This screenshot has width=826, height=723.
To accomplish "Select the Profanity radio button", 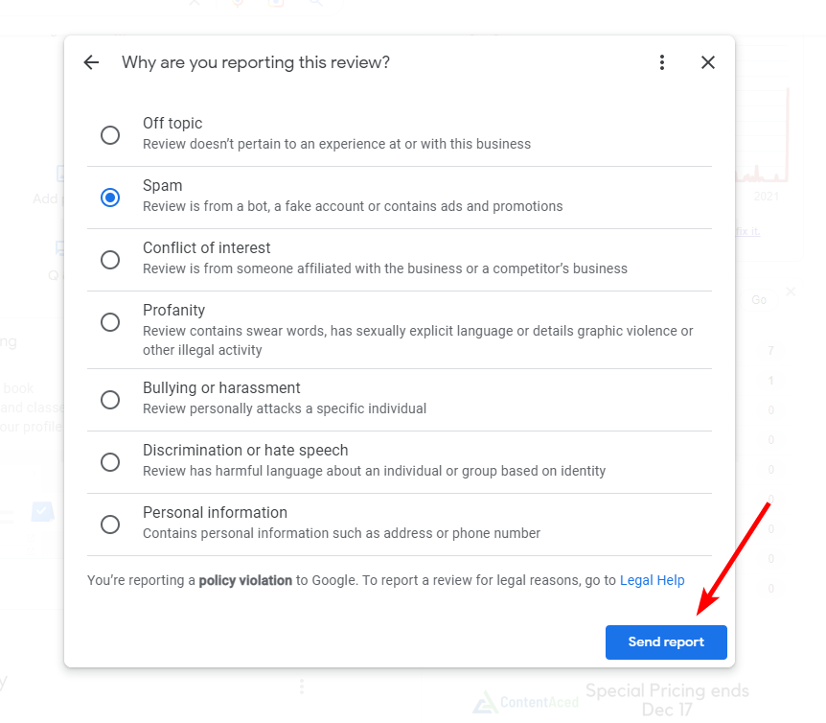I will [110, 321].
